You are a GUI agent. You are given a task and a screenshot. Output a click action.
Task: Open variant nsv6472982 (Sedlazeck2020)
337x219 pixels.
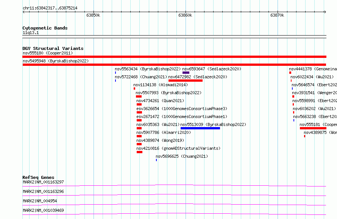[x=198, y=77]
